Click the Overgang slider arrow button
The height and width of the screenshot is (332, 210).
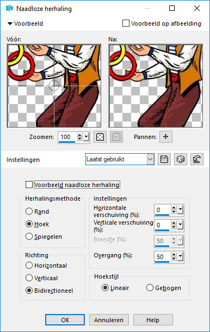coord(180,257)
